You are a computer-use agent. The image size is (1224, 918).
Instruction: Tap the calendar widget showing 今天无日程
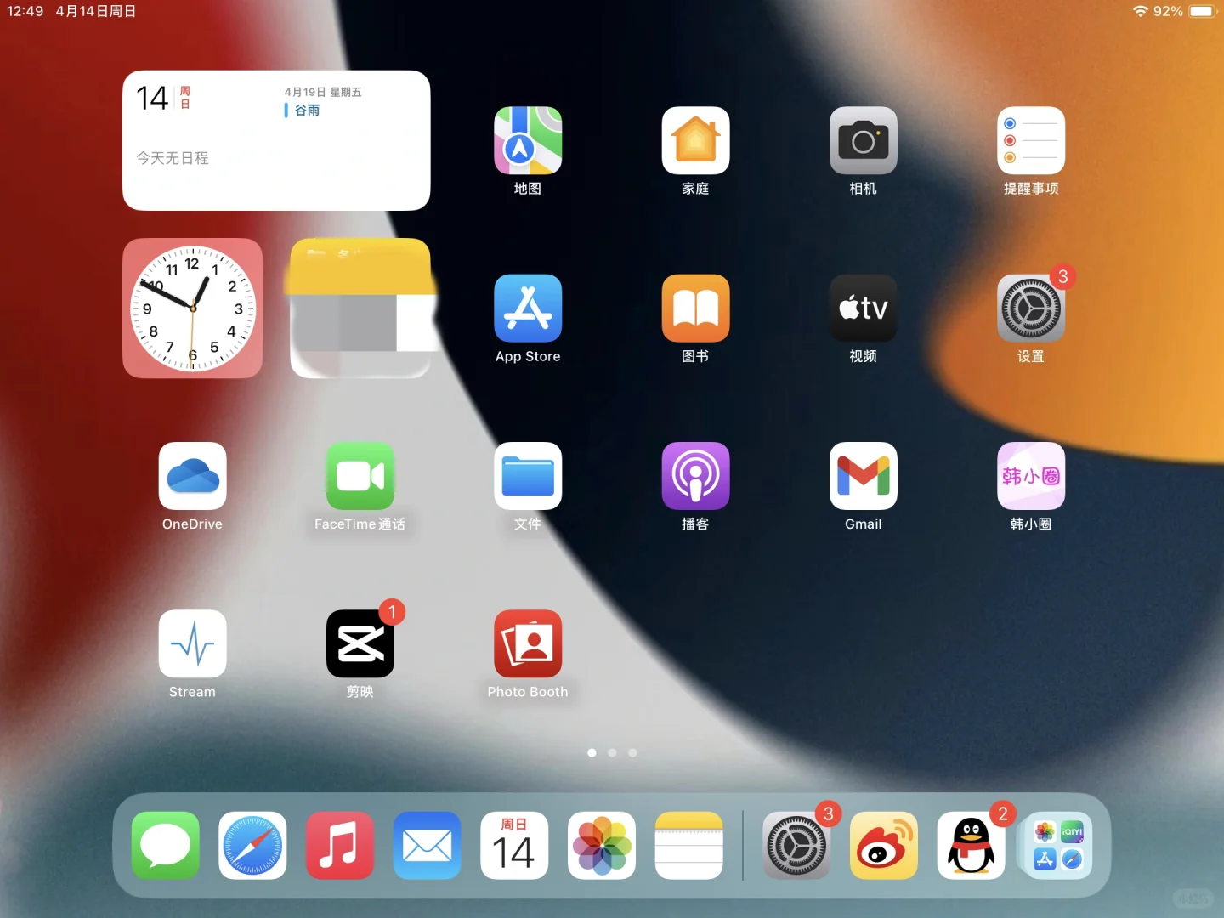coord(276,140)
